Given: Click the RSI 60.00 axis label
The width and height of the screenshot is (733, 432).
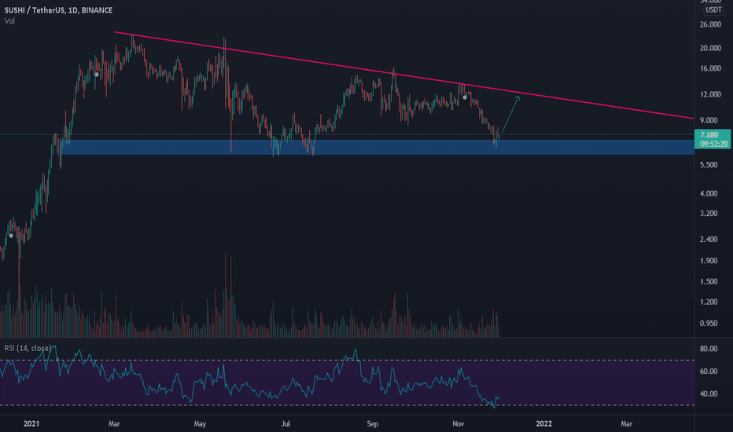Looking at the screenshot, I should coord(709,372).
